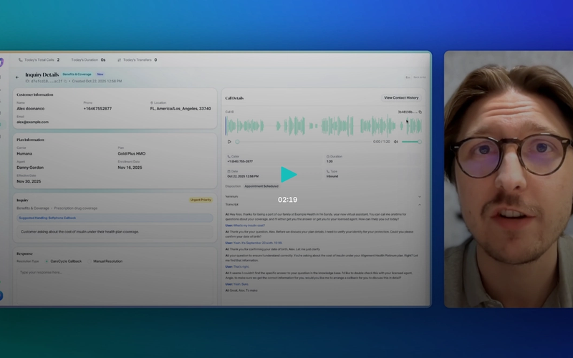This screenshot has width=573, height=358.
Task: Click the Urgent Priority badge
Action: coord(201,200)
